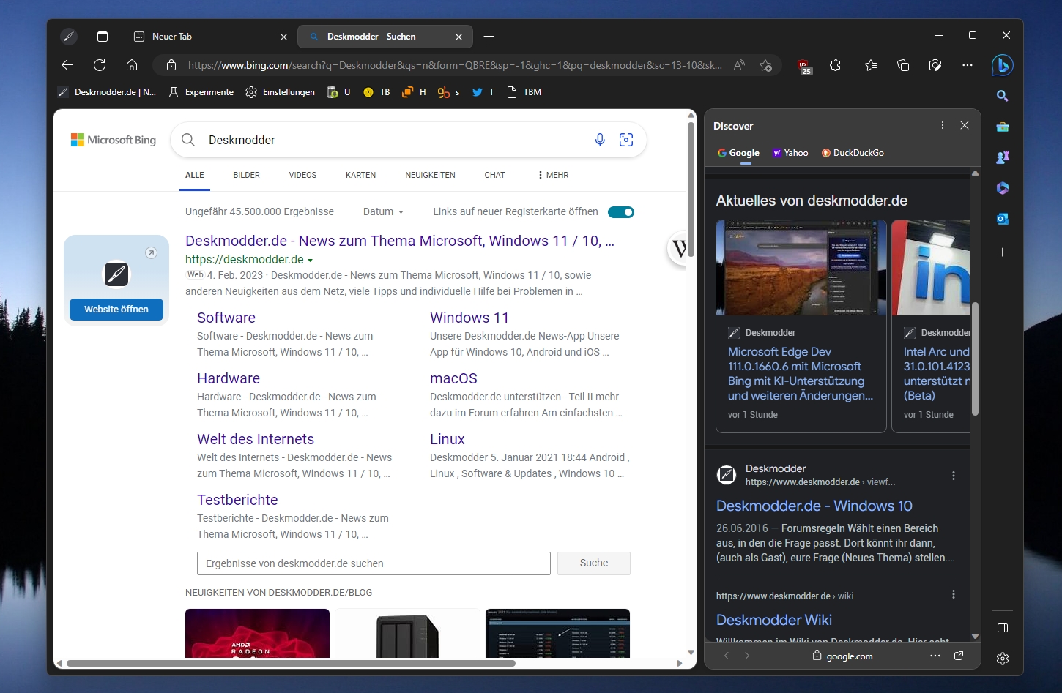Open options for Deskmodder.de Windows 10 result
The width and height of the screenshot is (1062, 693).
953,476
